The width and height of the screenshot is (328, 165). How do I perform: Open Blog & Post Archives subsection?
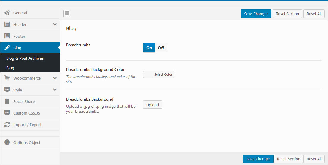[x=25, y=58]
